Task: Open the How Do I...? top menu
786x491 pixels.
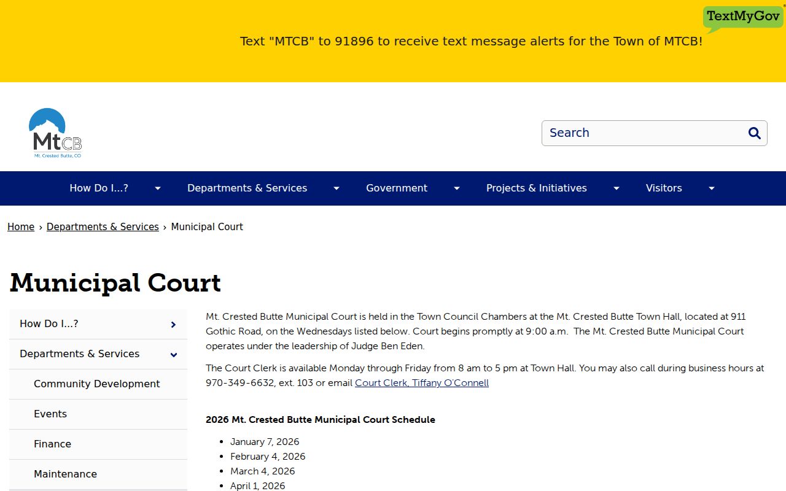Action: pyautogui.click(x=99, y=188)
